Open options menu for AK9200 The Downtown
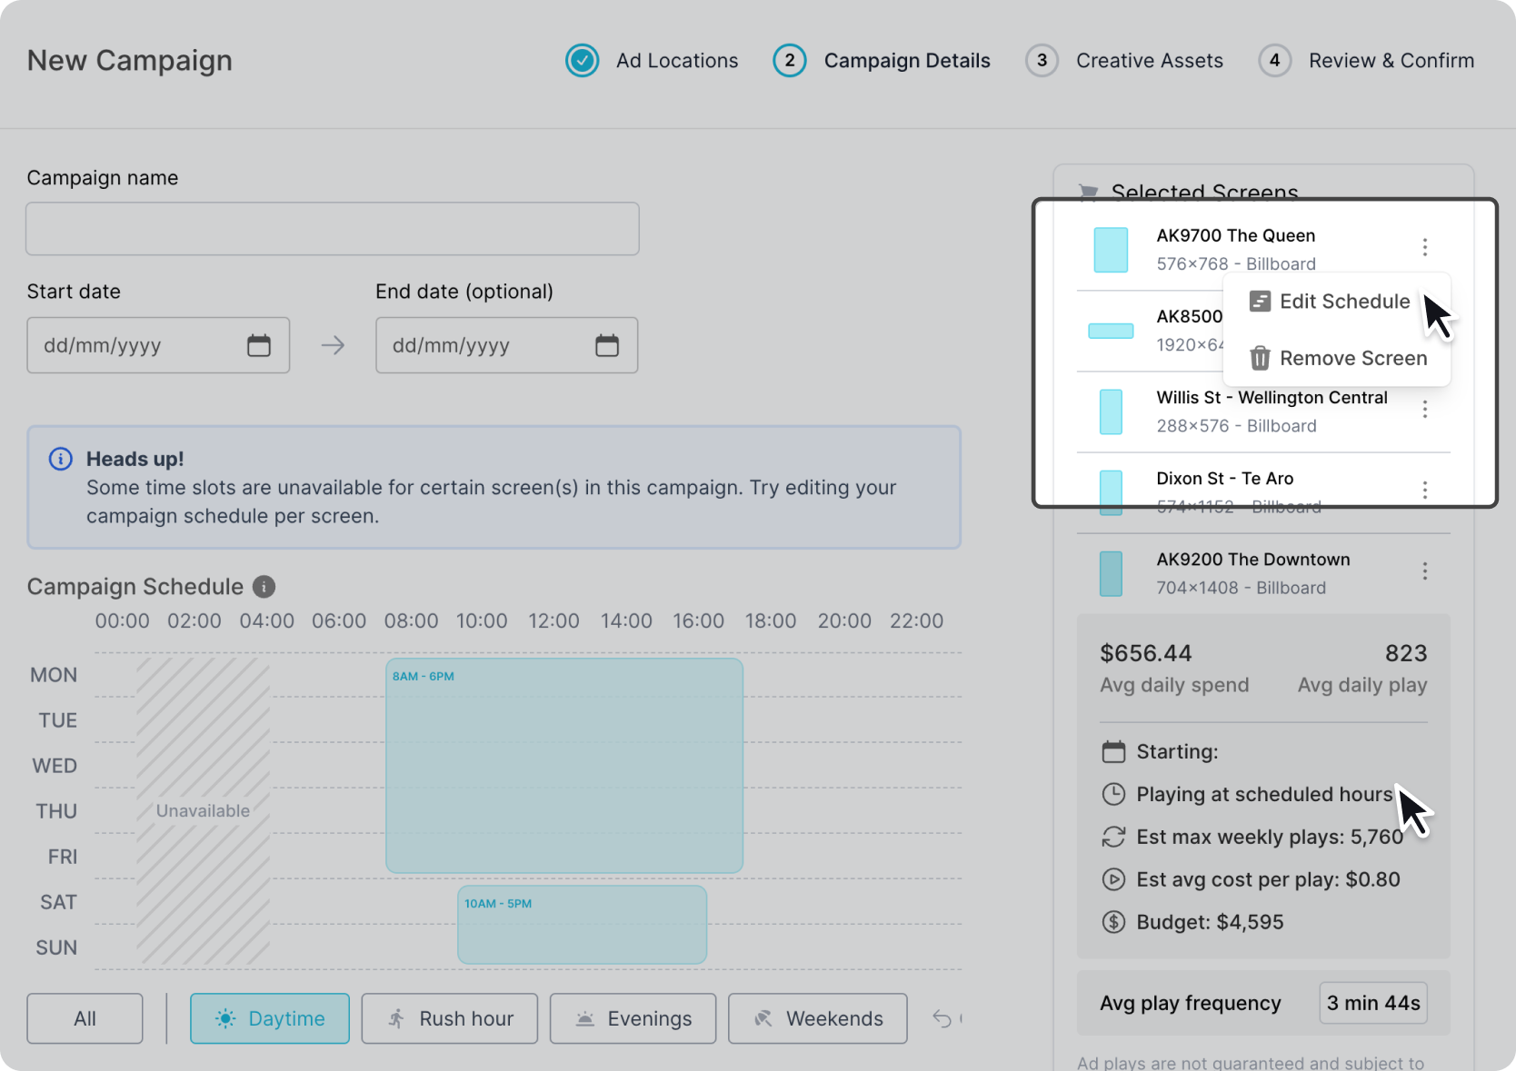Viewport: 1516px width, 1071px height. click(x=1425, y=571)
